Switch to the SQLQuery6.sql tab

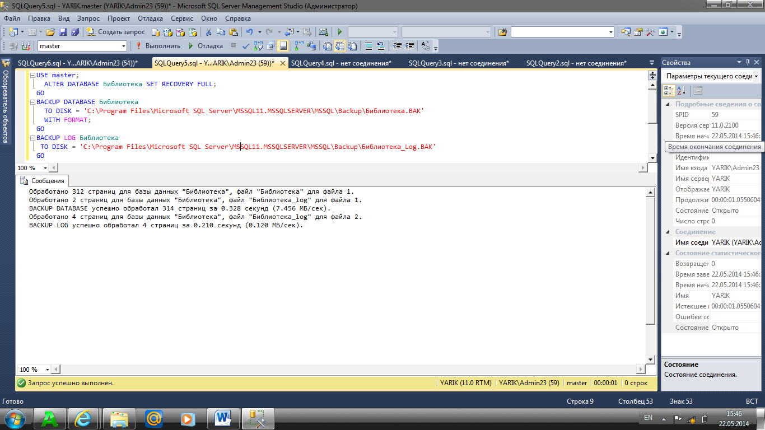click(77, 63)
